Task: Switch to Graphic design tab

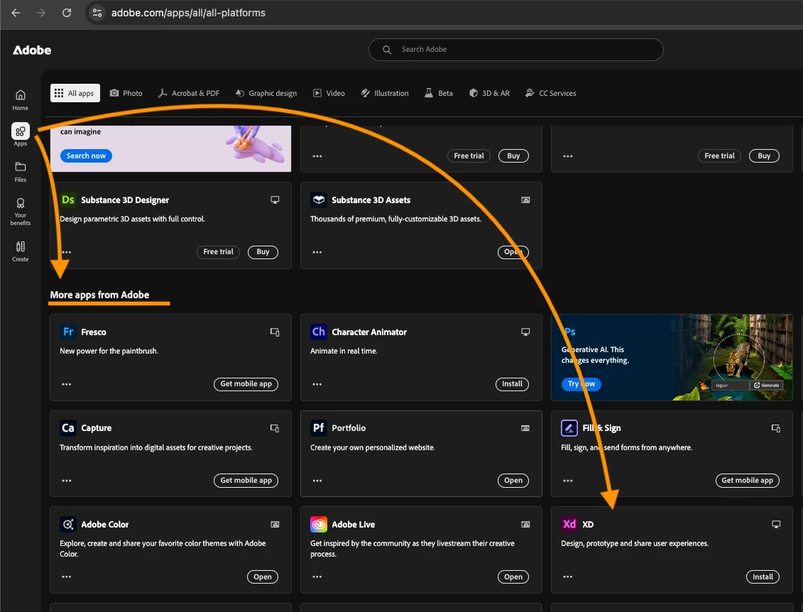Action: tap(266, 93)
